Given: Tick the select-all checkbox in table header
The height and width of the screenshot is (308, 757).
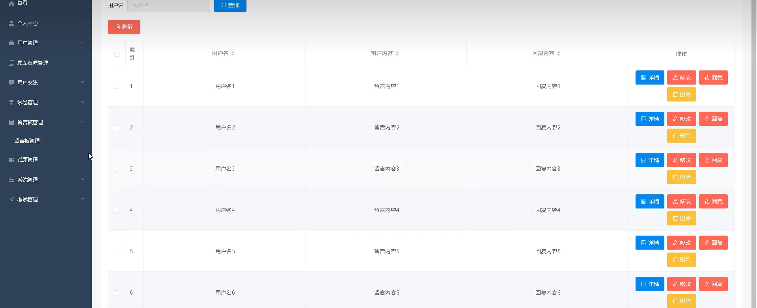Looking at the screenshot, I should click(x=117, y=54).
